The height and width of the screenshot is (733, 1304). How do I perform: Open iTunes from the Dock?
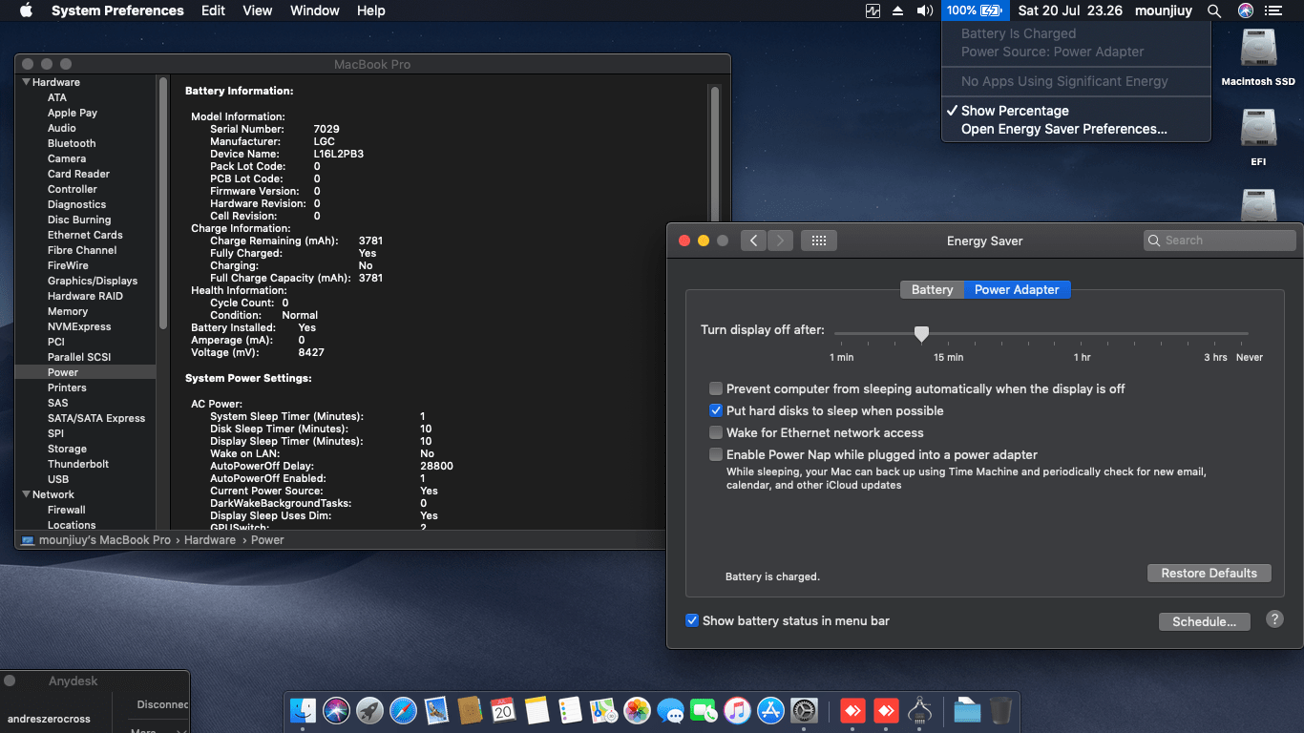737,710
